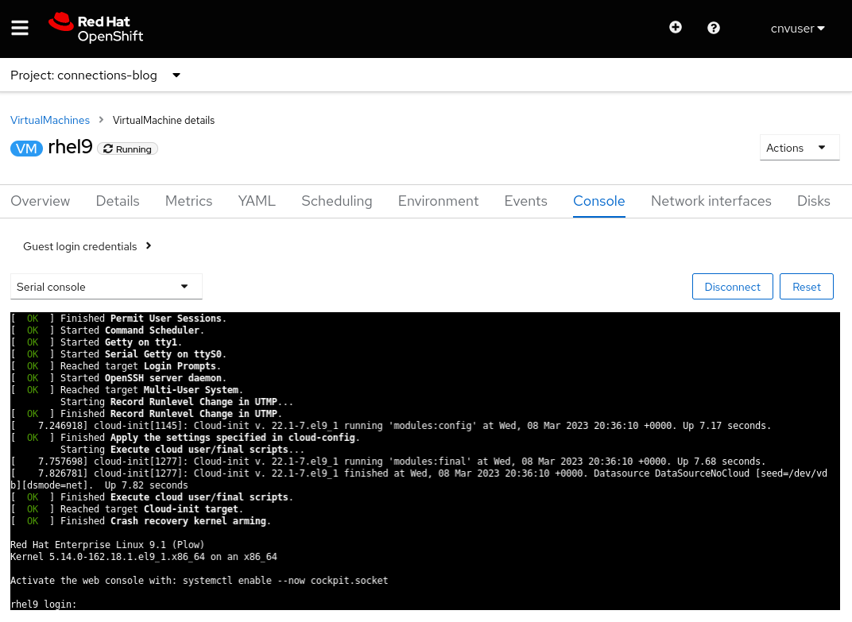Open the hamburger navigation menu
Image resolution: width=852 pixels, height=622 pixels.
pos(20,29)
